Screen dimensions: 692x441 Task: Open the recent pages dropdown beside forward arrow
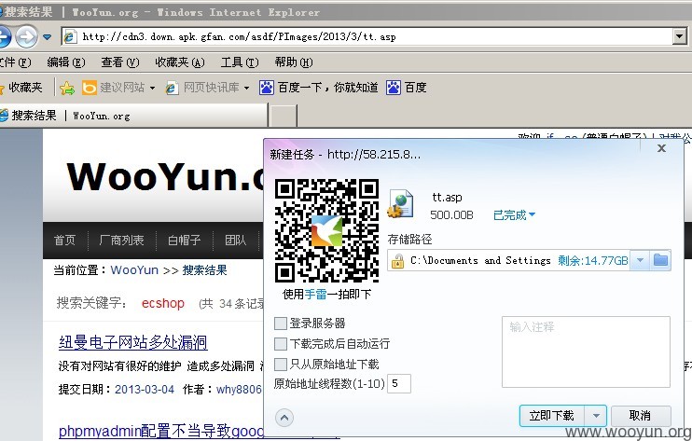[x=48, y=36]
